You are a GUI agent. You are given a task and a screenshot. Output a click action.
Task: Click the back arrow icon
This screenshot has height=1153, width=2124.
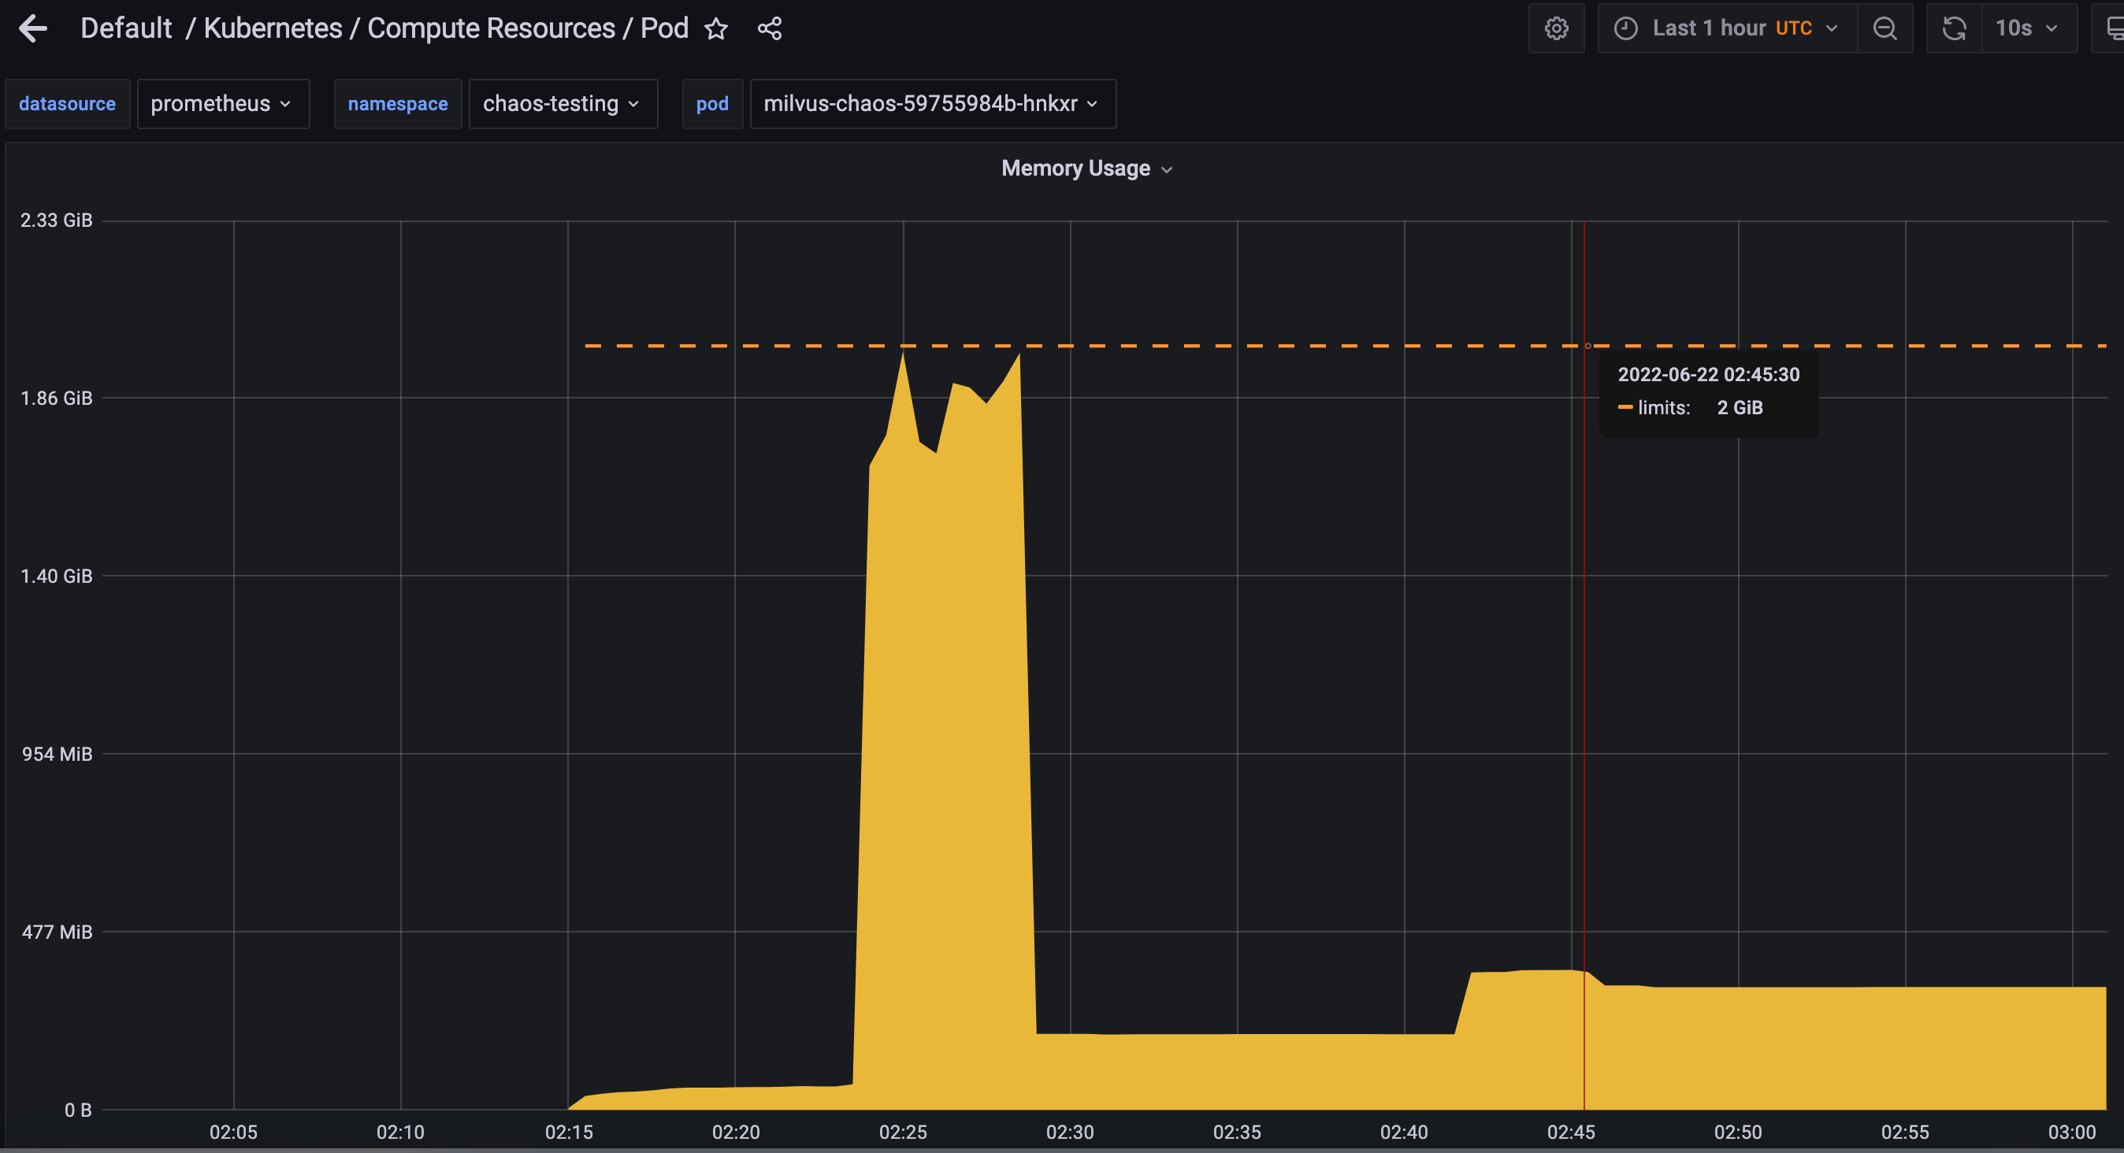click(x=33, y=29)
